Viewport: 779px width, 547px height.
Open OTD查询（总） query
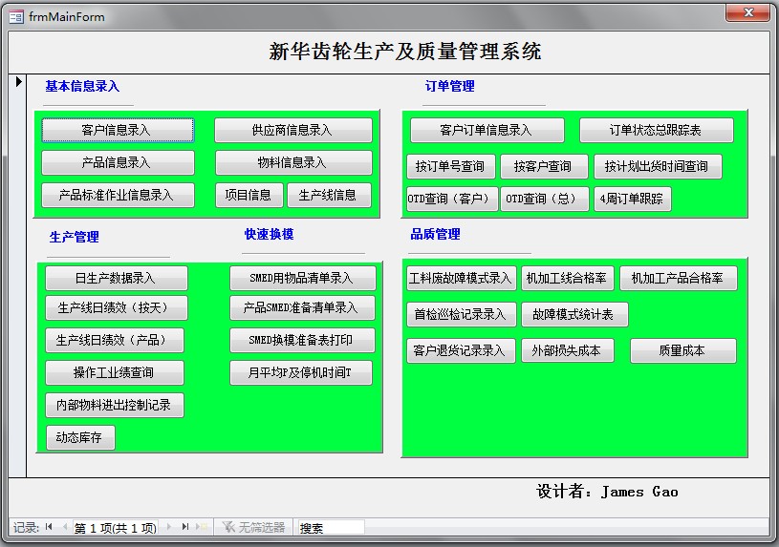pos(545,200)
